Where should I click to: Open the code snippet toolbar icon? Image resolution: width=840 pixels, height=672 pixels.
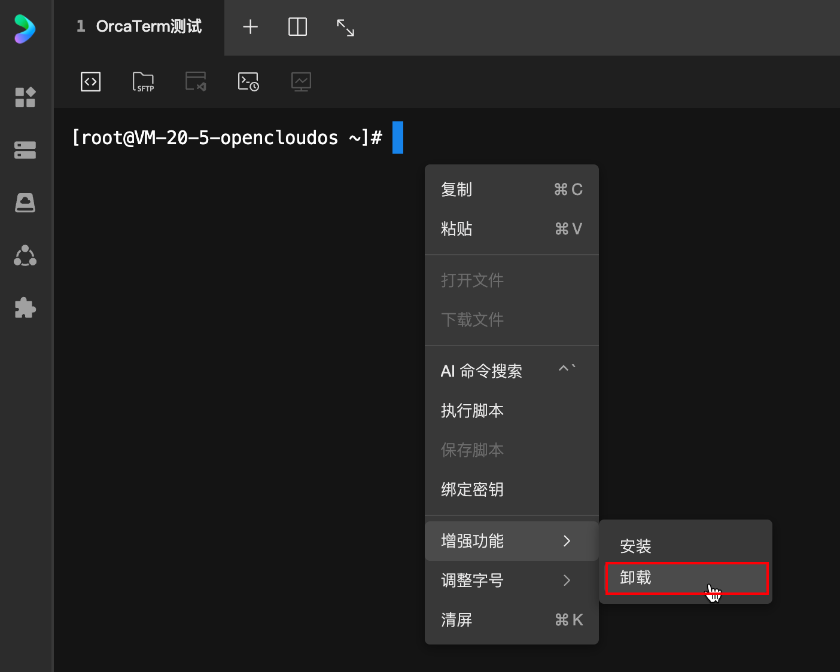90,81
